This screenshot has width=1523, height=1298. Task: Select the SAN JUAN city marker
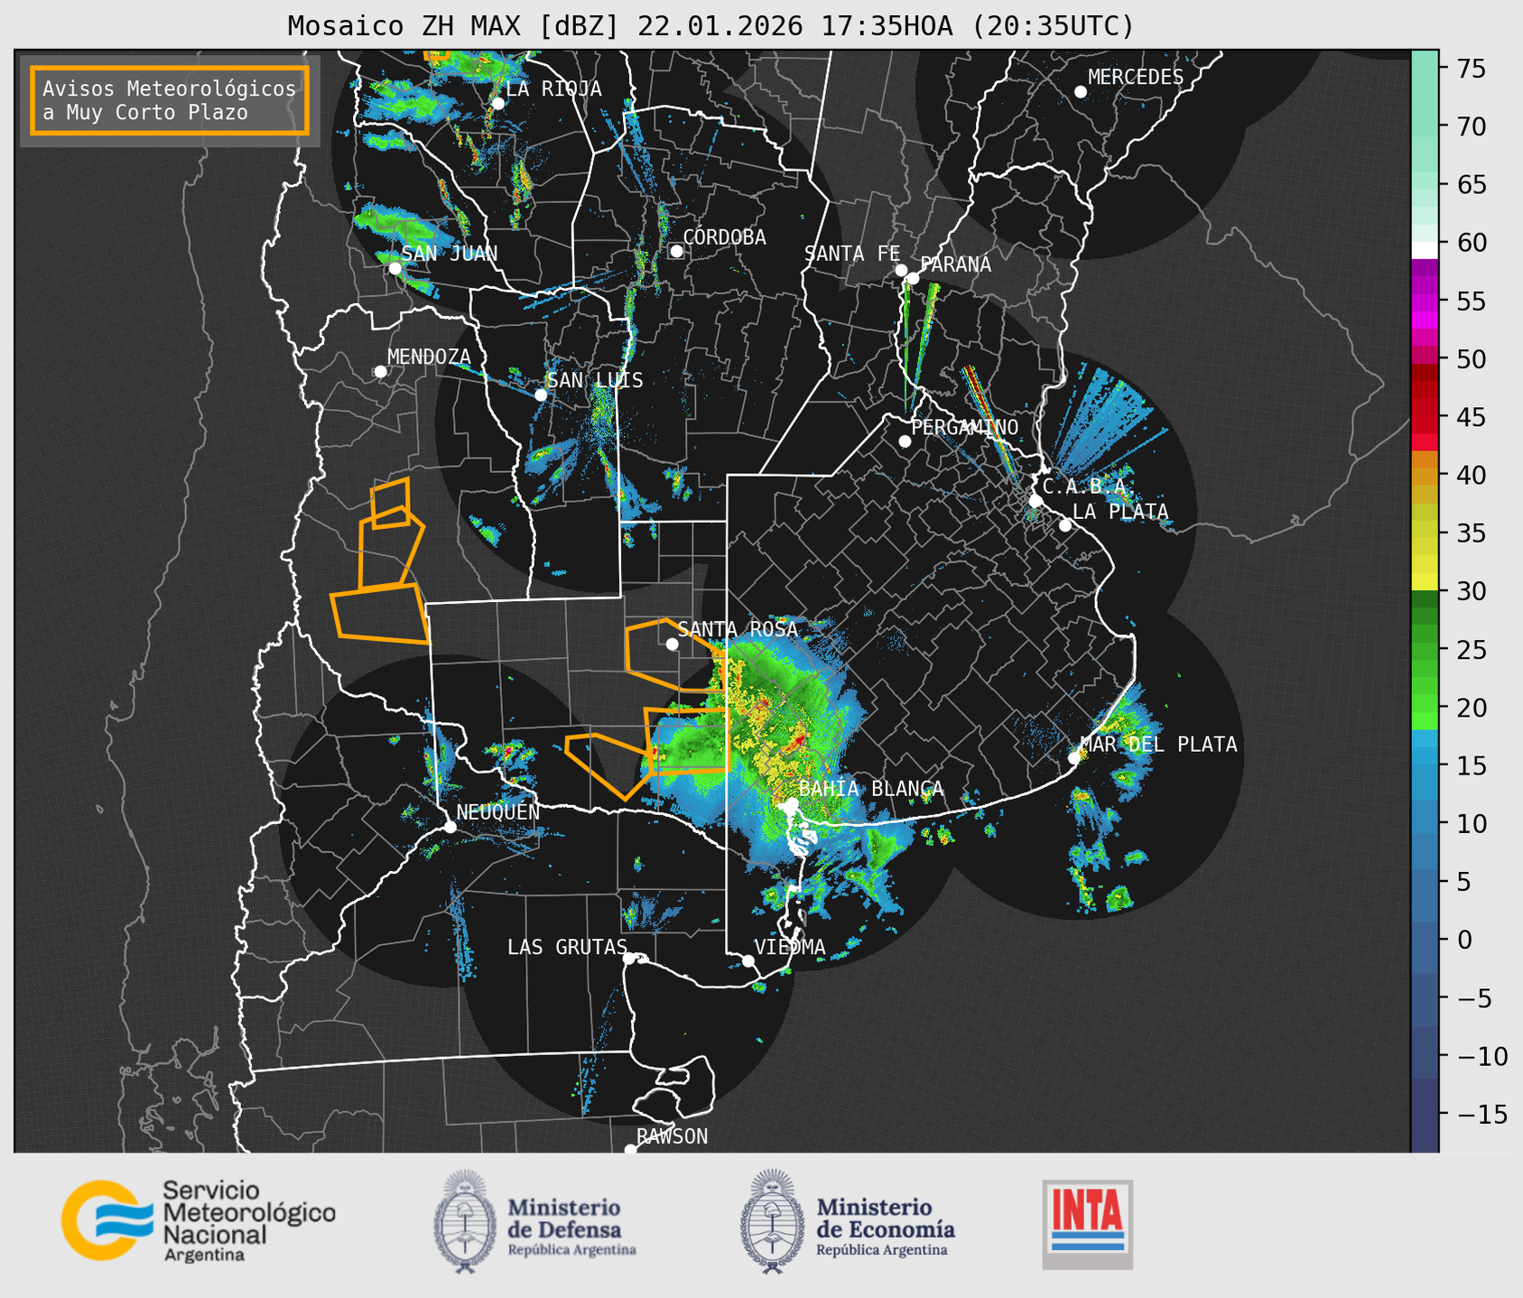[395, 268]
